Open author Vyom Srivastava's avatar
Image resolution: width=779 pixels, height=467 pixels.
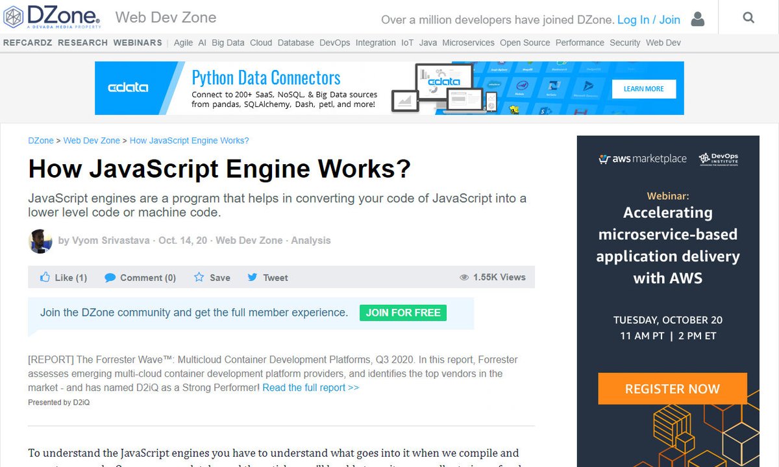pos(40,241)
